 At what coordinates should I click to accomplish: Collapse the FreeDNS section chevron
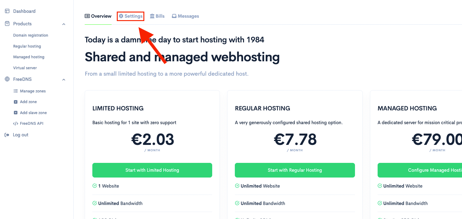click(x=64, y=79)
